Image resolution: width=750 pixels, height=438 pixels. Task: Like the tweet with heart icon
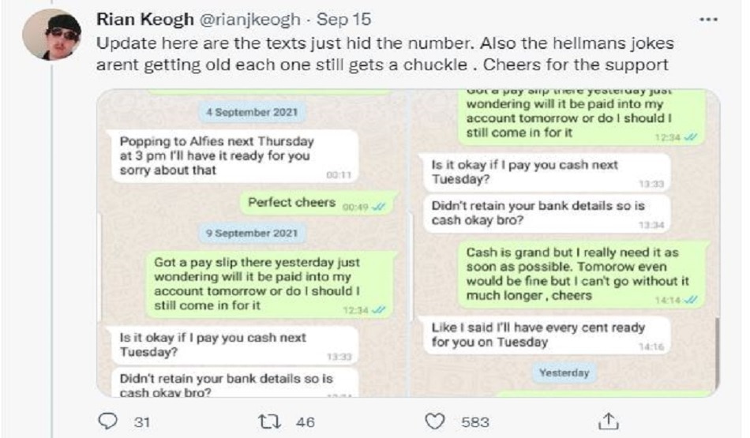(436, 422)
